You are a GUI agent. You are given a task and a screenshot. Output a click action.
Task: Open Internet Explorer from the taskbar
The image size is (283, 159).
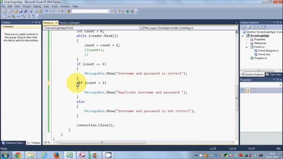click(x=44, y=155)
